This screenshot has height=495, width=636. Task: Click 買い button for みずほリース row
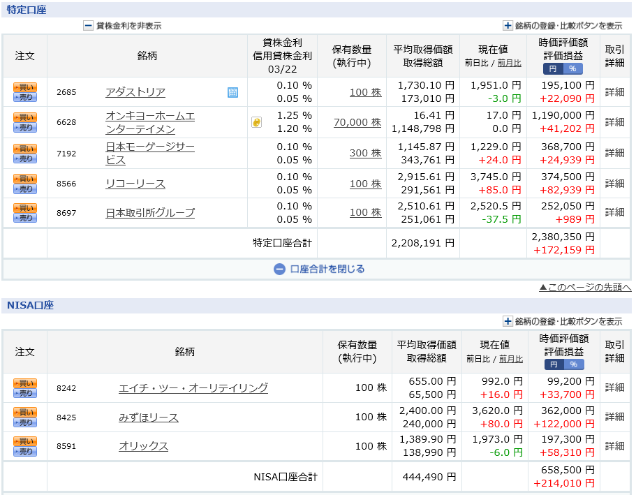(x=25, y=412)
